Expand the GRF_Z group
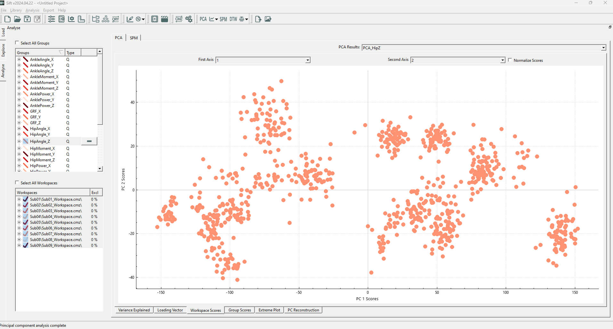 [x=19, y=123]
